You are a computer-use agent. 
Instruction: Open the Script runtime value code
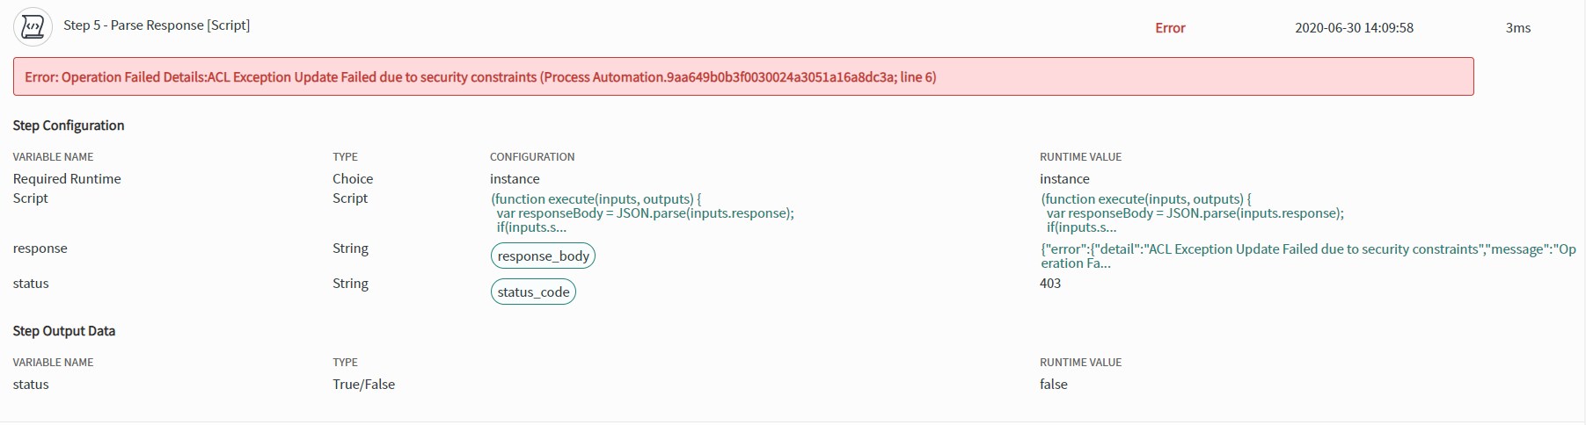point(1192,213)
